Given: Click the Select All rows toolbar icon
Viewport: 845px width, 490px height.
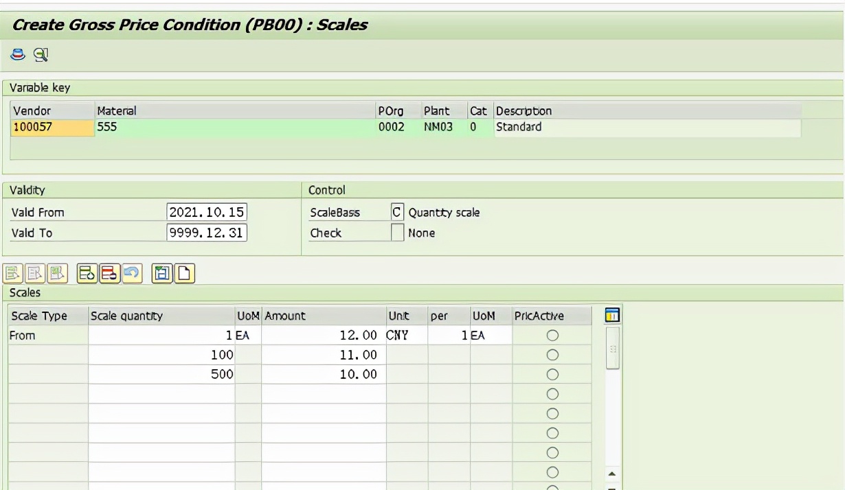Looking at the screenshot, I should click(13, 274).
